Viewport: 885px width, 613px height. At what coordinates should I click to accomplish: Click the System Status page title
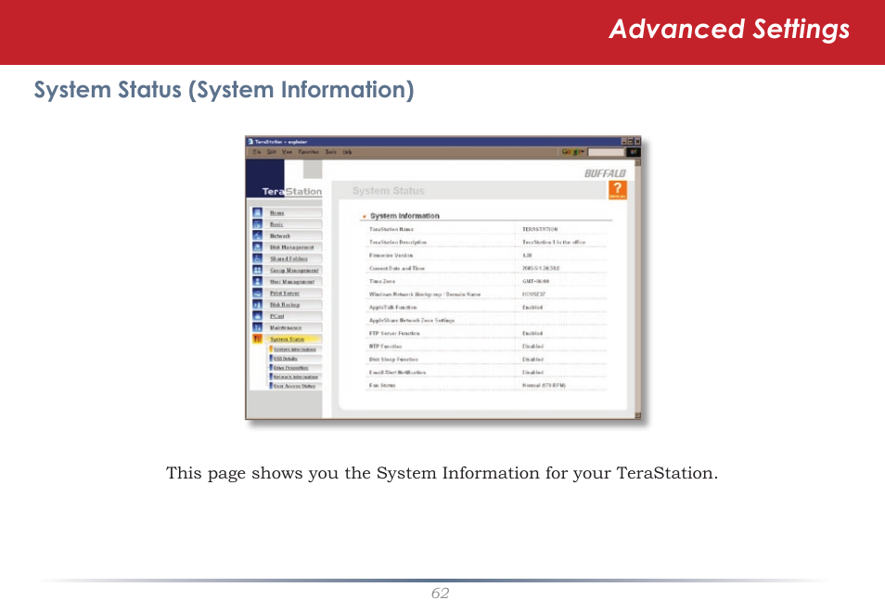pos(389,191)
